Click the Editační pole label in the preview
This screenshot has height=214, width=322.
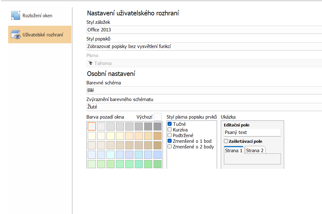(236, 125)
